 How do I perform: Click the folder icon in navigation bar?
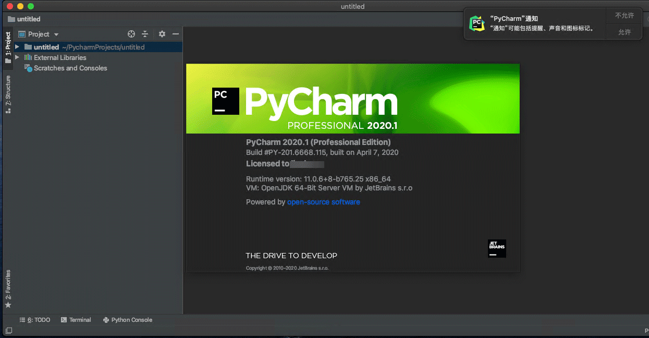11,19
